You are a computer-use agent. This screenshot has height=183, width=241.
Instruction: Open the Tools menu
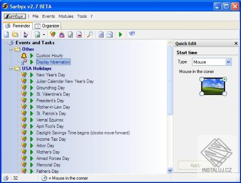pyautogui.click(x=82, y=16)
